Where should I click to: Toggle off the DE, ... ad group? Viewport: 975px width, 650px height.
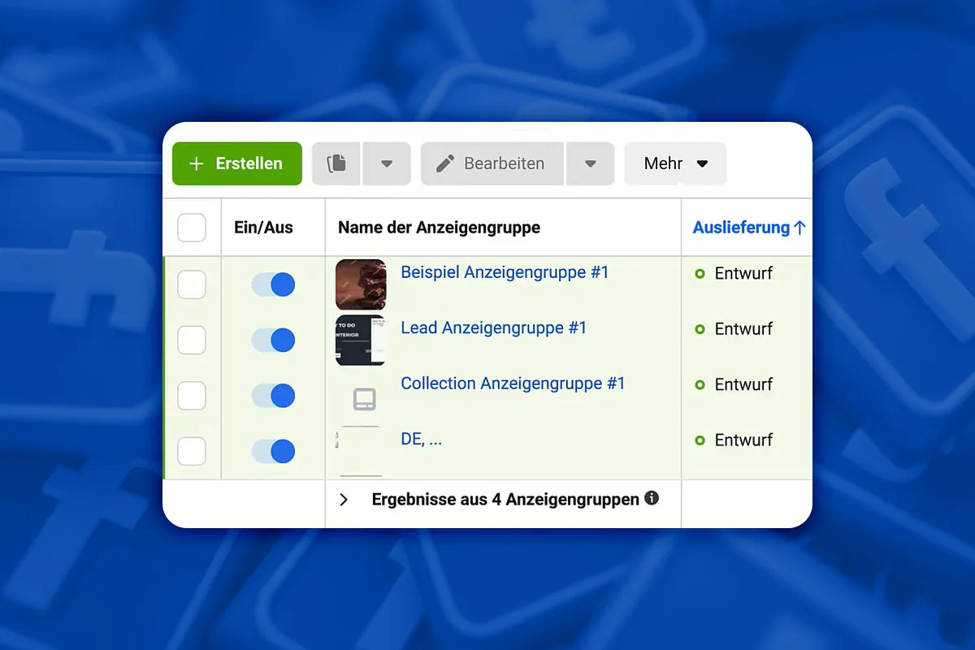click(x=273, y=451)
